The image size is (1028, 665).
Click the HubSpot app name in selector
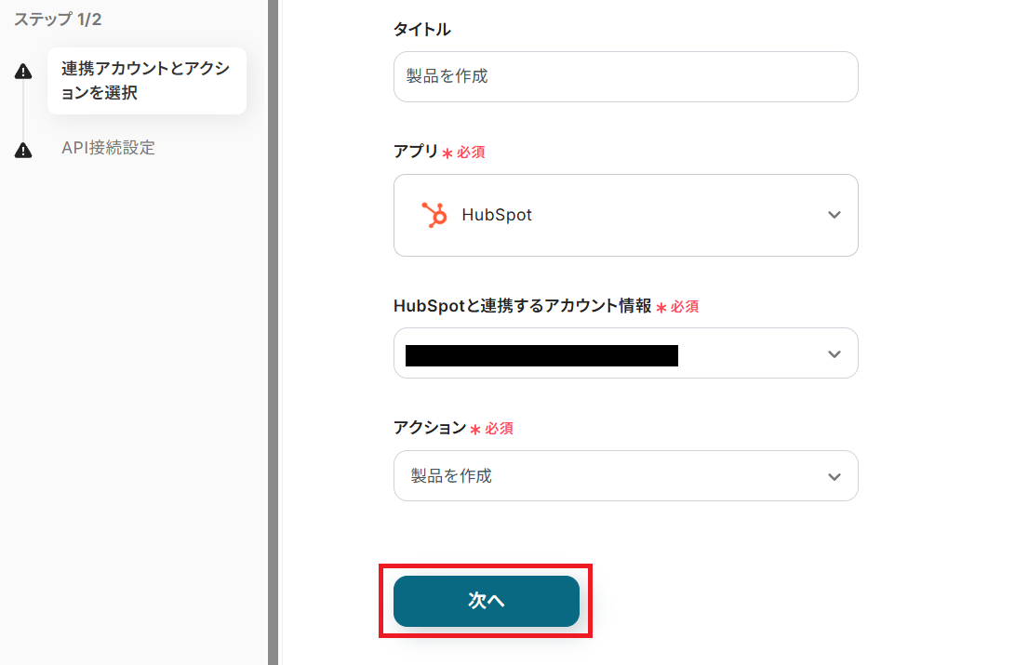497,215
